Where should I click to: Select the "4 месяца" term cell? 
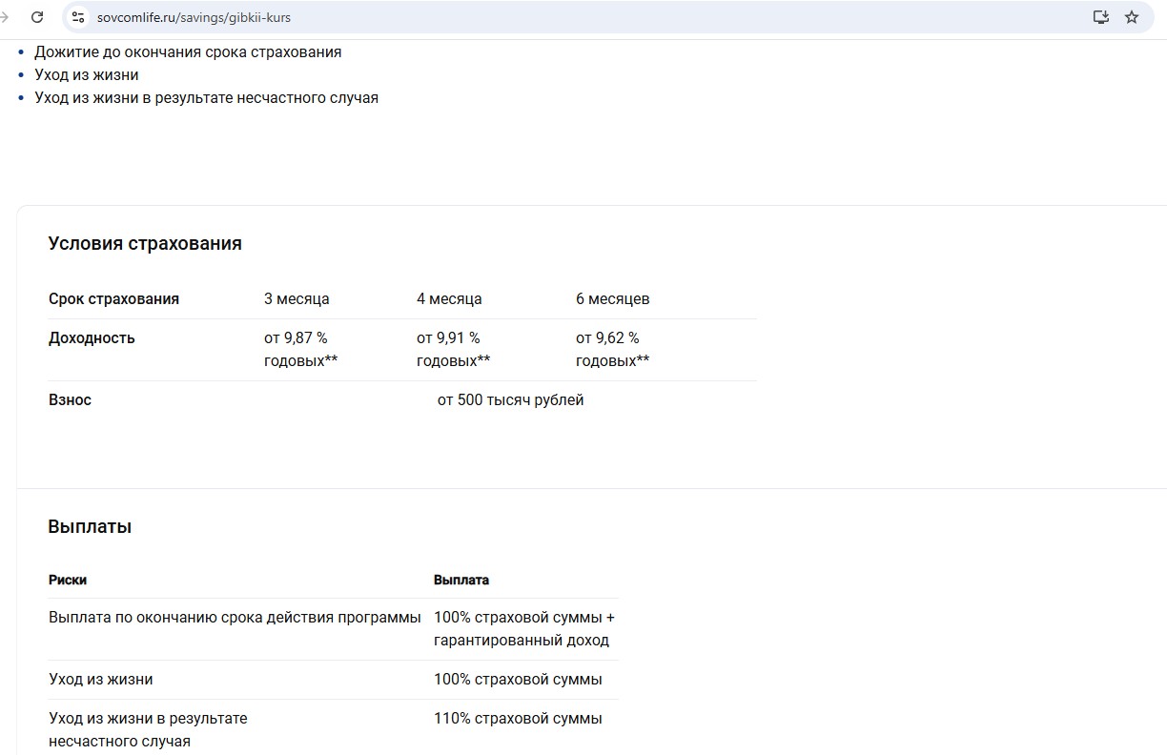tap(449, 298)
